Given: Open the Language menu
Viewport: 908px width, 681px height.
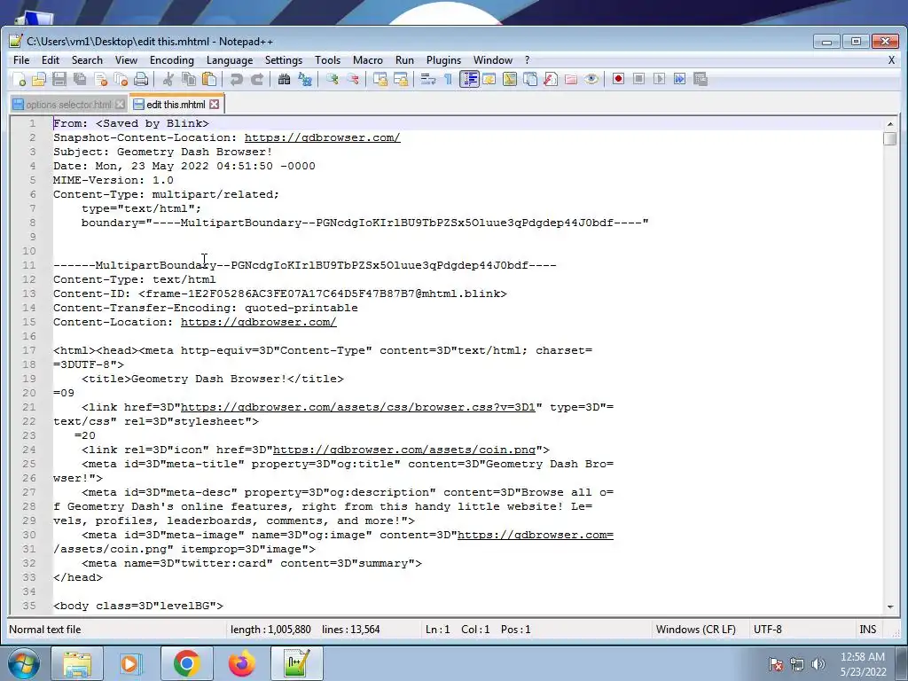Looking at the screenshot, I should pyautogui.click(x=230, y=60).
